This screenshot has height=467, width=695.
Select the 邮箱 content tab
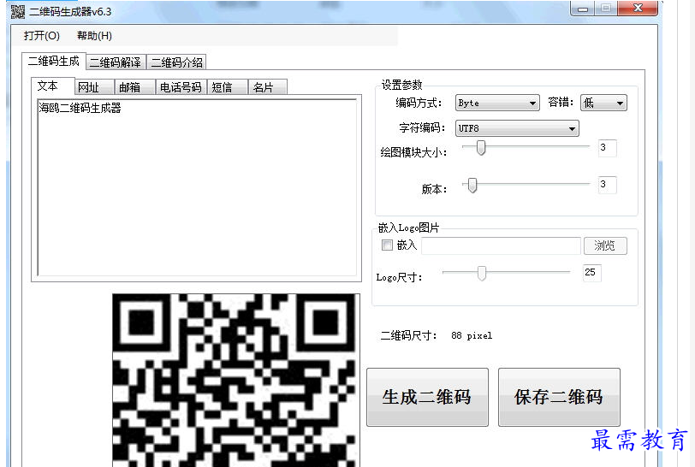[x=134, y=87]
